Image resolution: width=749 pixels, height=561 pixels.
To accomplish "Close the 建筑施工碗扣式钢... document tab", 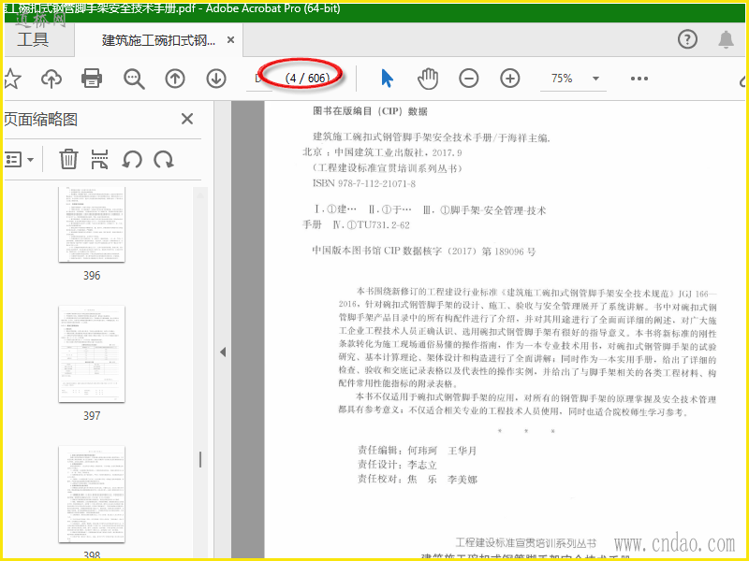I will (230, 40).
